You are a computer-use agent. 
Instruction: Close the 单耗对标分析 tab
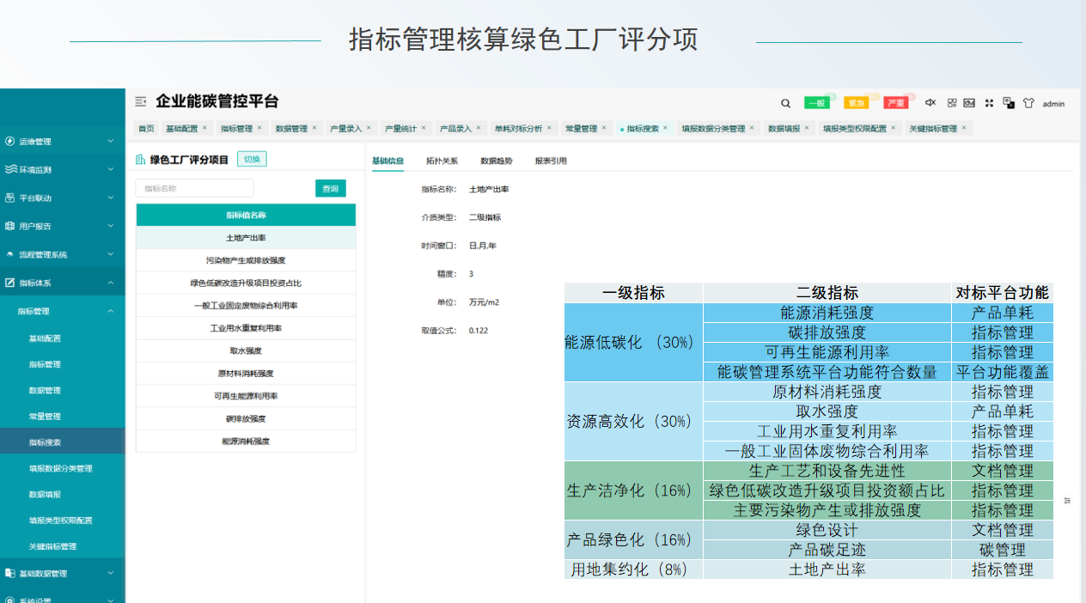(549, 128)
